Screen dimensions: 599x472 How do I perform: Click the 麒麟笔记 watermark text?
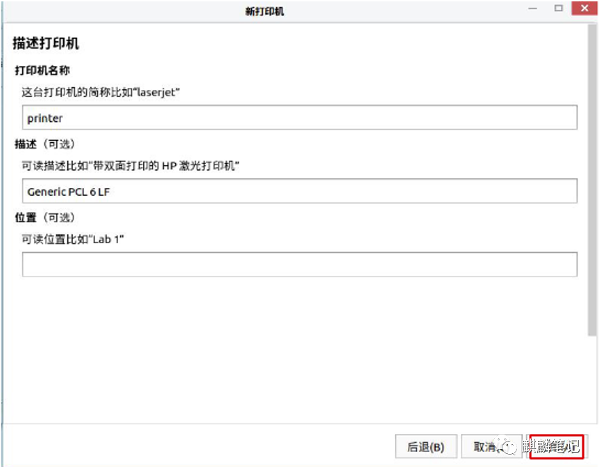tap(550, 446)
